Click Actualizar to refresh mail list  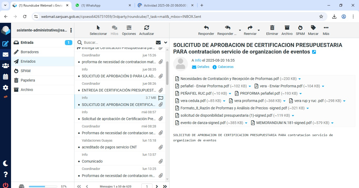(146, 28)
